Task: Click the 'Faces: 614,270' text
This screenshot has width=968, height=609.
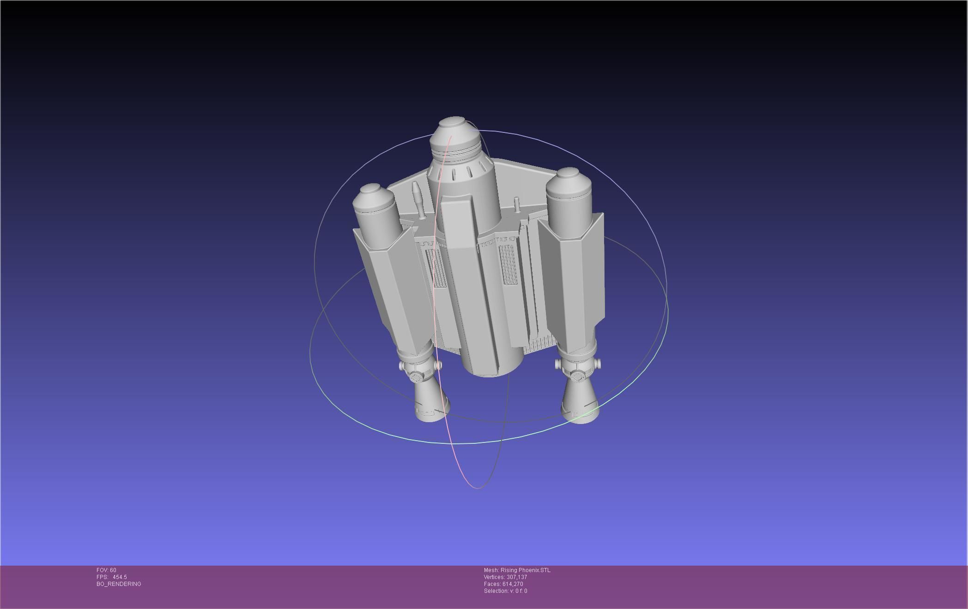Action: tap(503, 584)
